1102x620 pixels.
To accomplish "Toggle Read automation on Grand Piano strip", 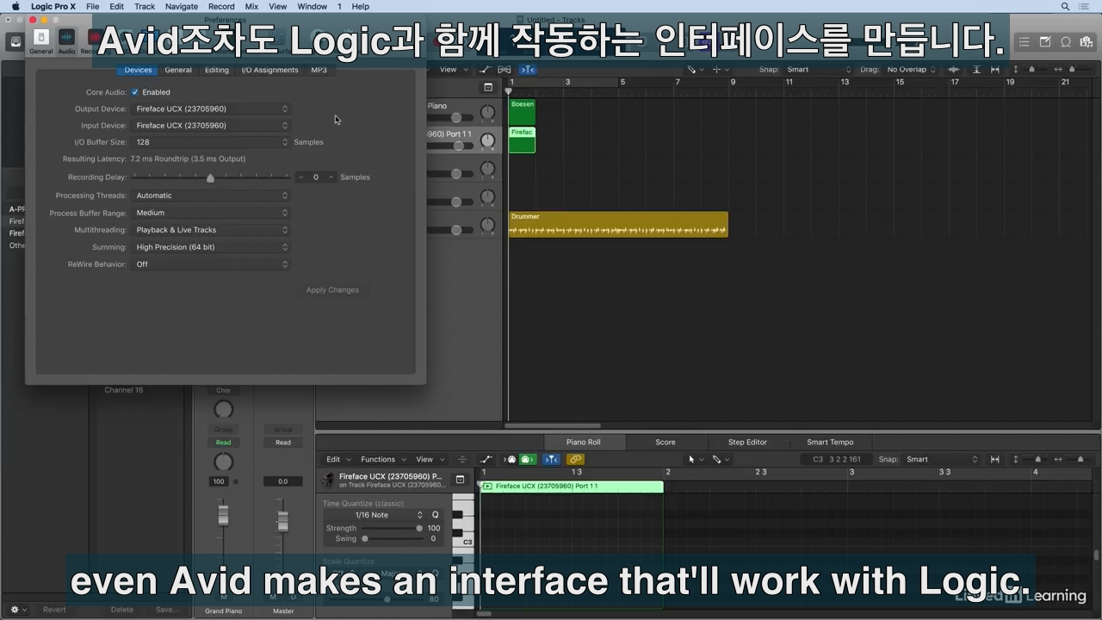I will tap(223, 443).
